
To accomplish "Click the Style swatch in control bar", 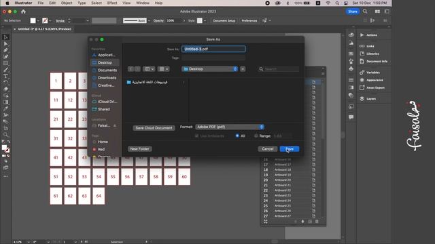I will [x=199, y=21].
